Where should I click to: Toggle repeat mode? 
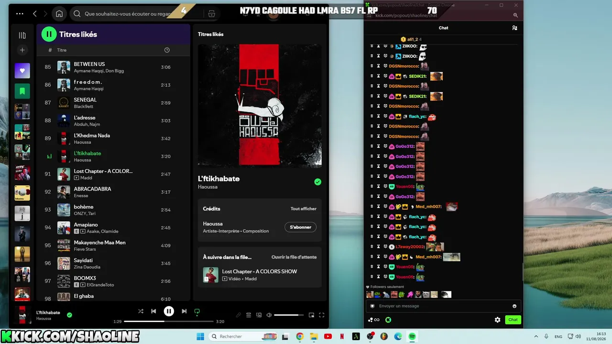pos(197,312)
